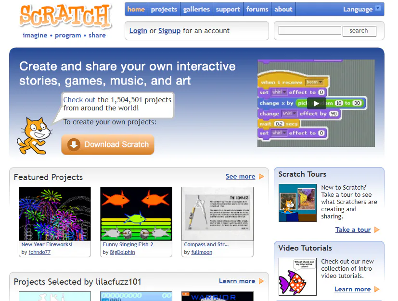Click the Scratch Tours thumbnail image
Screen dimensions: 398x301
(x=297, y=203)
